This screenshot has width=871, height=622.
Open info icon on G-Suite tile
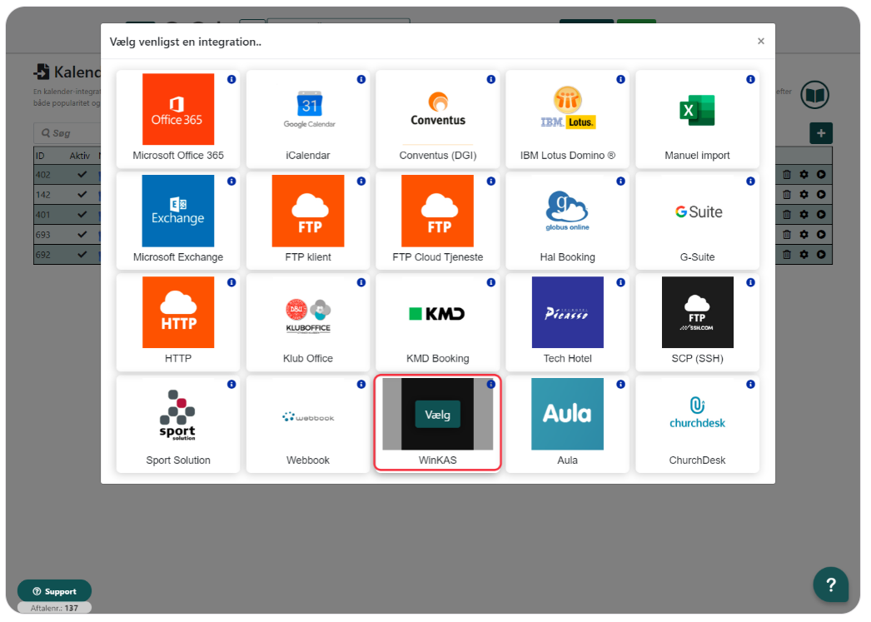(x=750, y=181)
